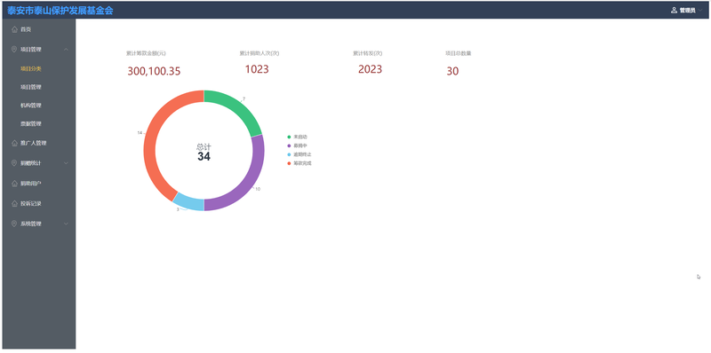Click the house icon next to 推广人管理
The height and width of the screenshot is (353, 711).
click(14, 143)
